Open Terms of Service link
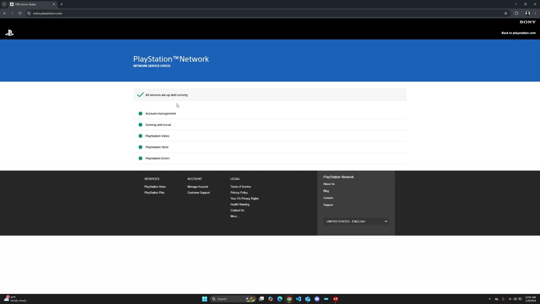 tap(240, 187)
